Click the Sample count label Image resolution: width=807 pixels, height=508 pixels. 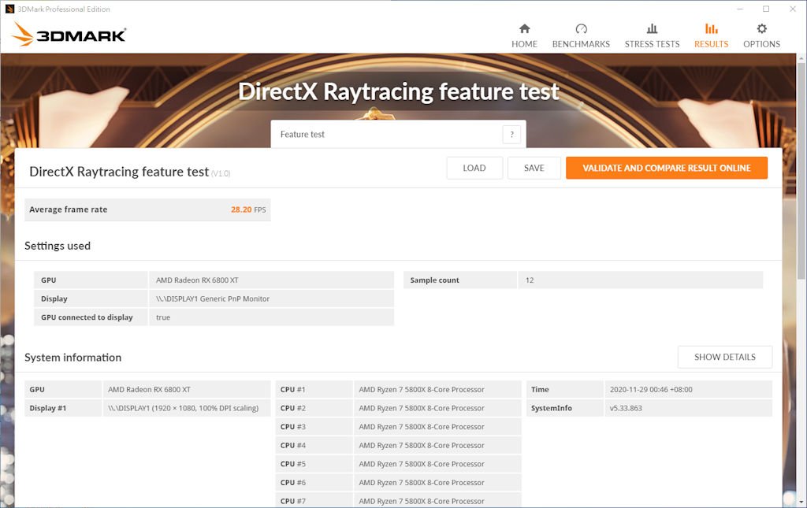coord(434,280)
